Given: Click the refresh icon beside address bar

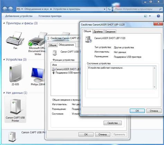Looking at the screenshot, I should 109,9.
